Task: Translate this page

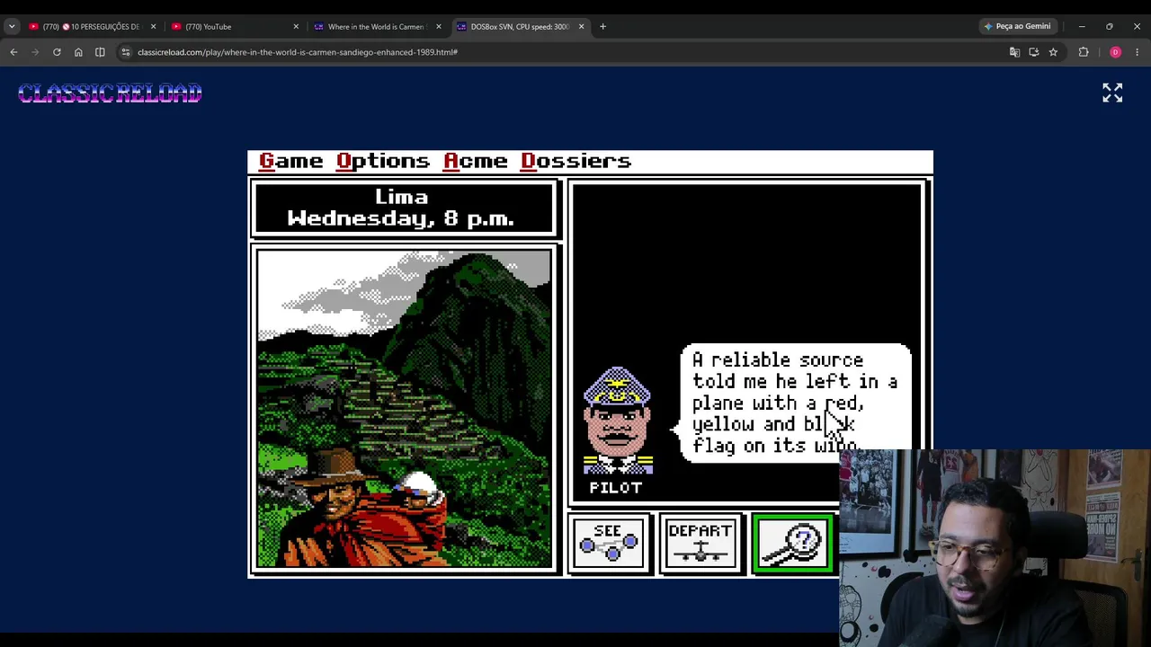Action: [1014, 52]
